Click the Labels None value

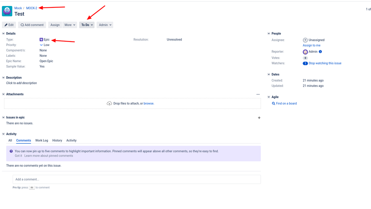coord(43,56)
